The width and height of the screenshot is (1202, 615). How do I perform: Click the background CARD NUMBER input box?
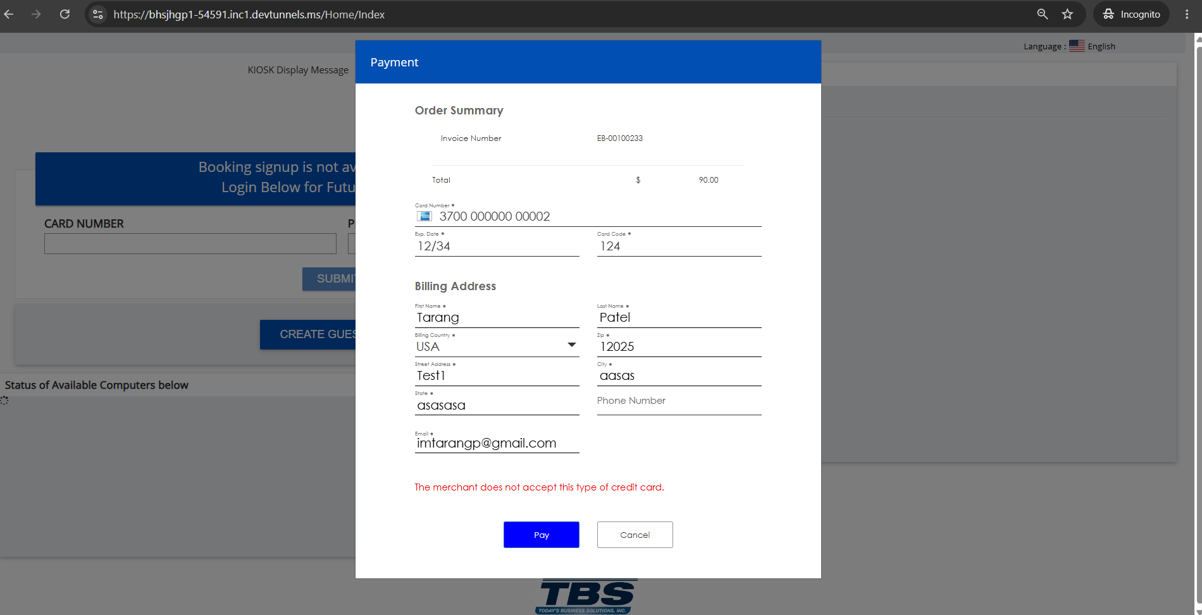190,244
